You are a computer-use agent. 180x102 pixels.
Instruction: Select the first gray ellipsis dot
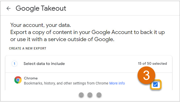pos(81,95)
